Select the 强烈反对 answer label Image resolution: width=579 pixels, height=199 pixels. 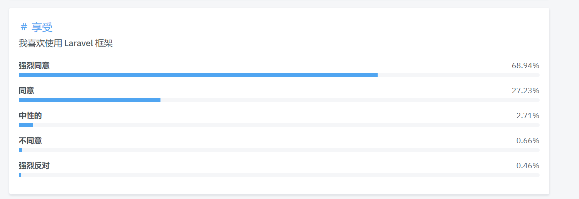coord(34,166)
